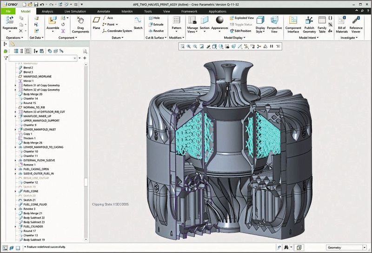
Task: Expand Pattern 31 of Copy Geometry
Action: pyautogui.click(x=15, y=86)
